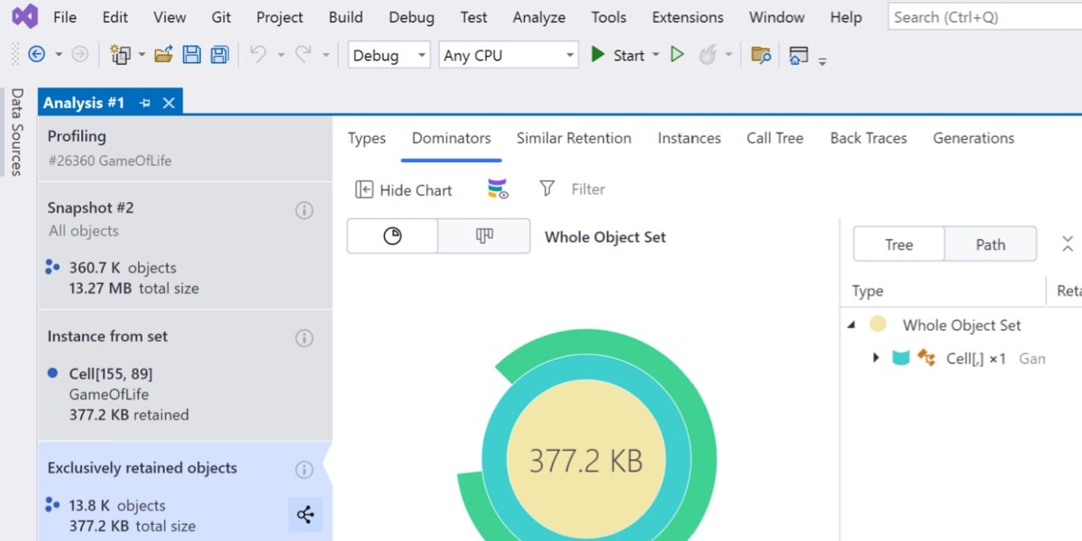
Task: Expand the Cell[,] tree node
Action: coord(876,358)
